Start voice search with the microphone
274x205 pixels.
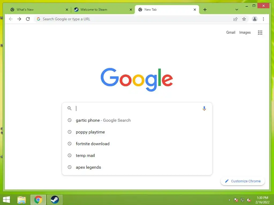[204, 108]
